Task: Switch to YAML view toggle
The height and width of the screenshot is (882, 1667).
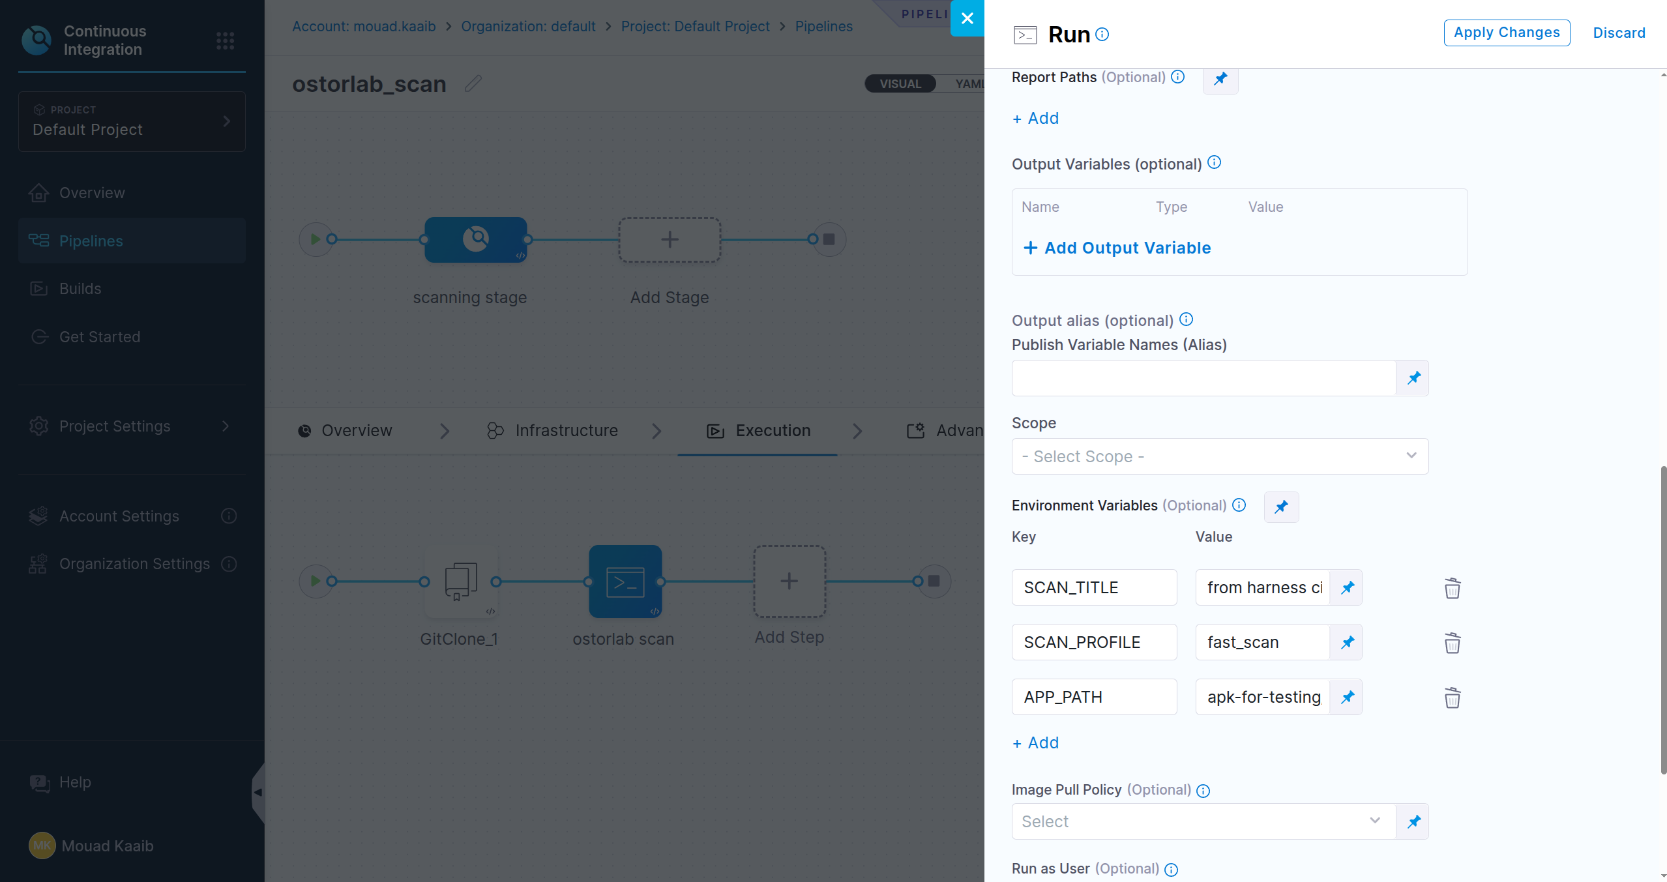Action: [969, 83]
